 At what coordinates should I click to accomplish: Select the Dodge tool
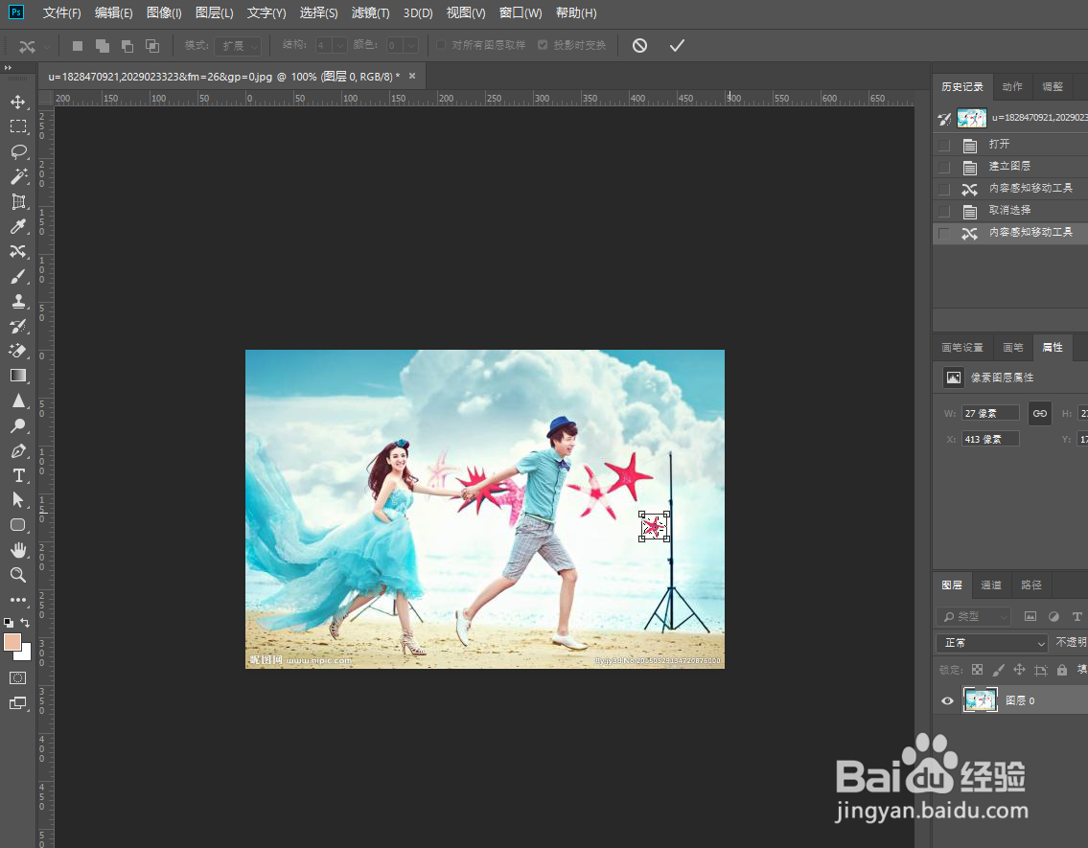click(18, 425)
